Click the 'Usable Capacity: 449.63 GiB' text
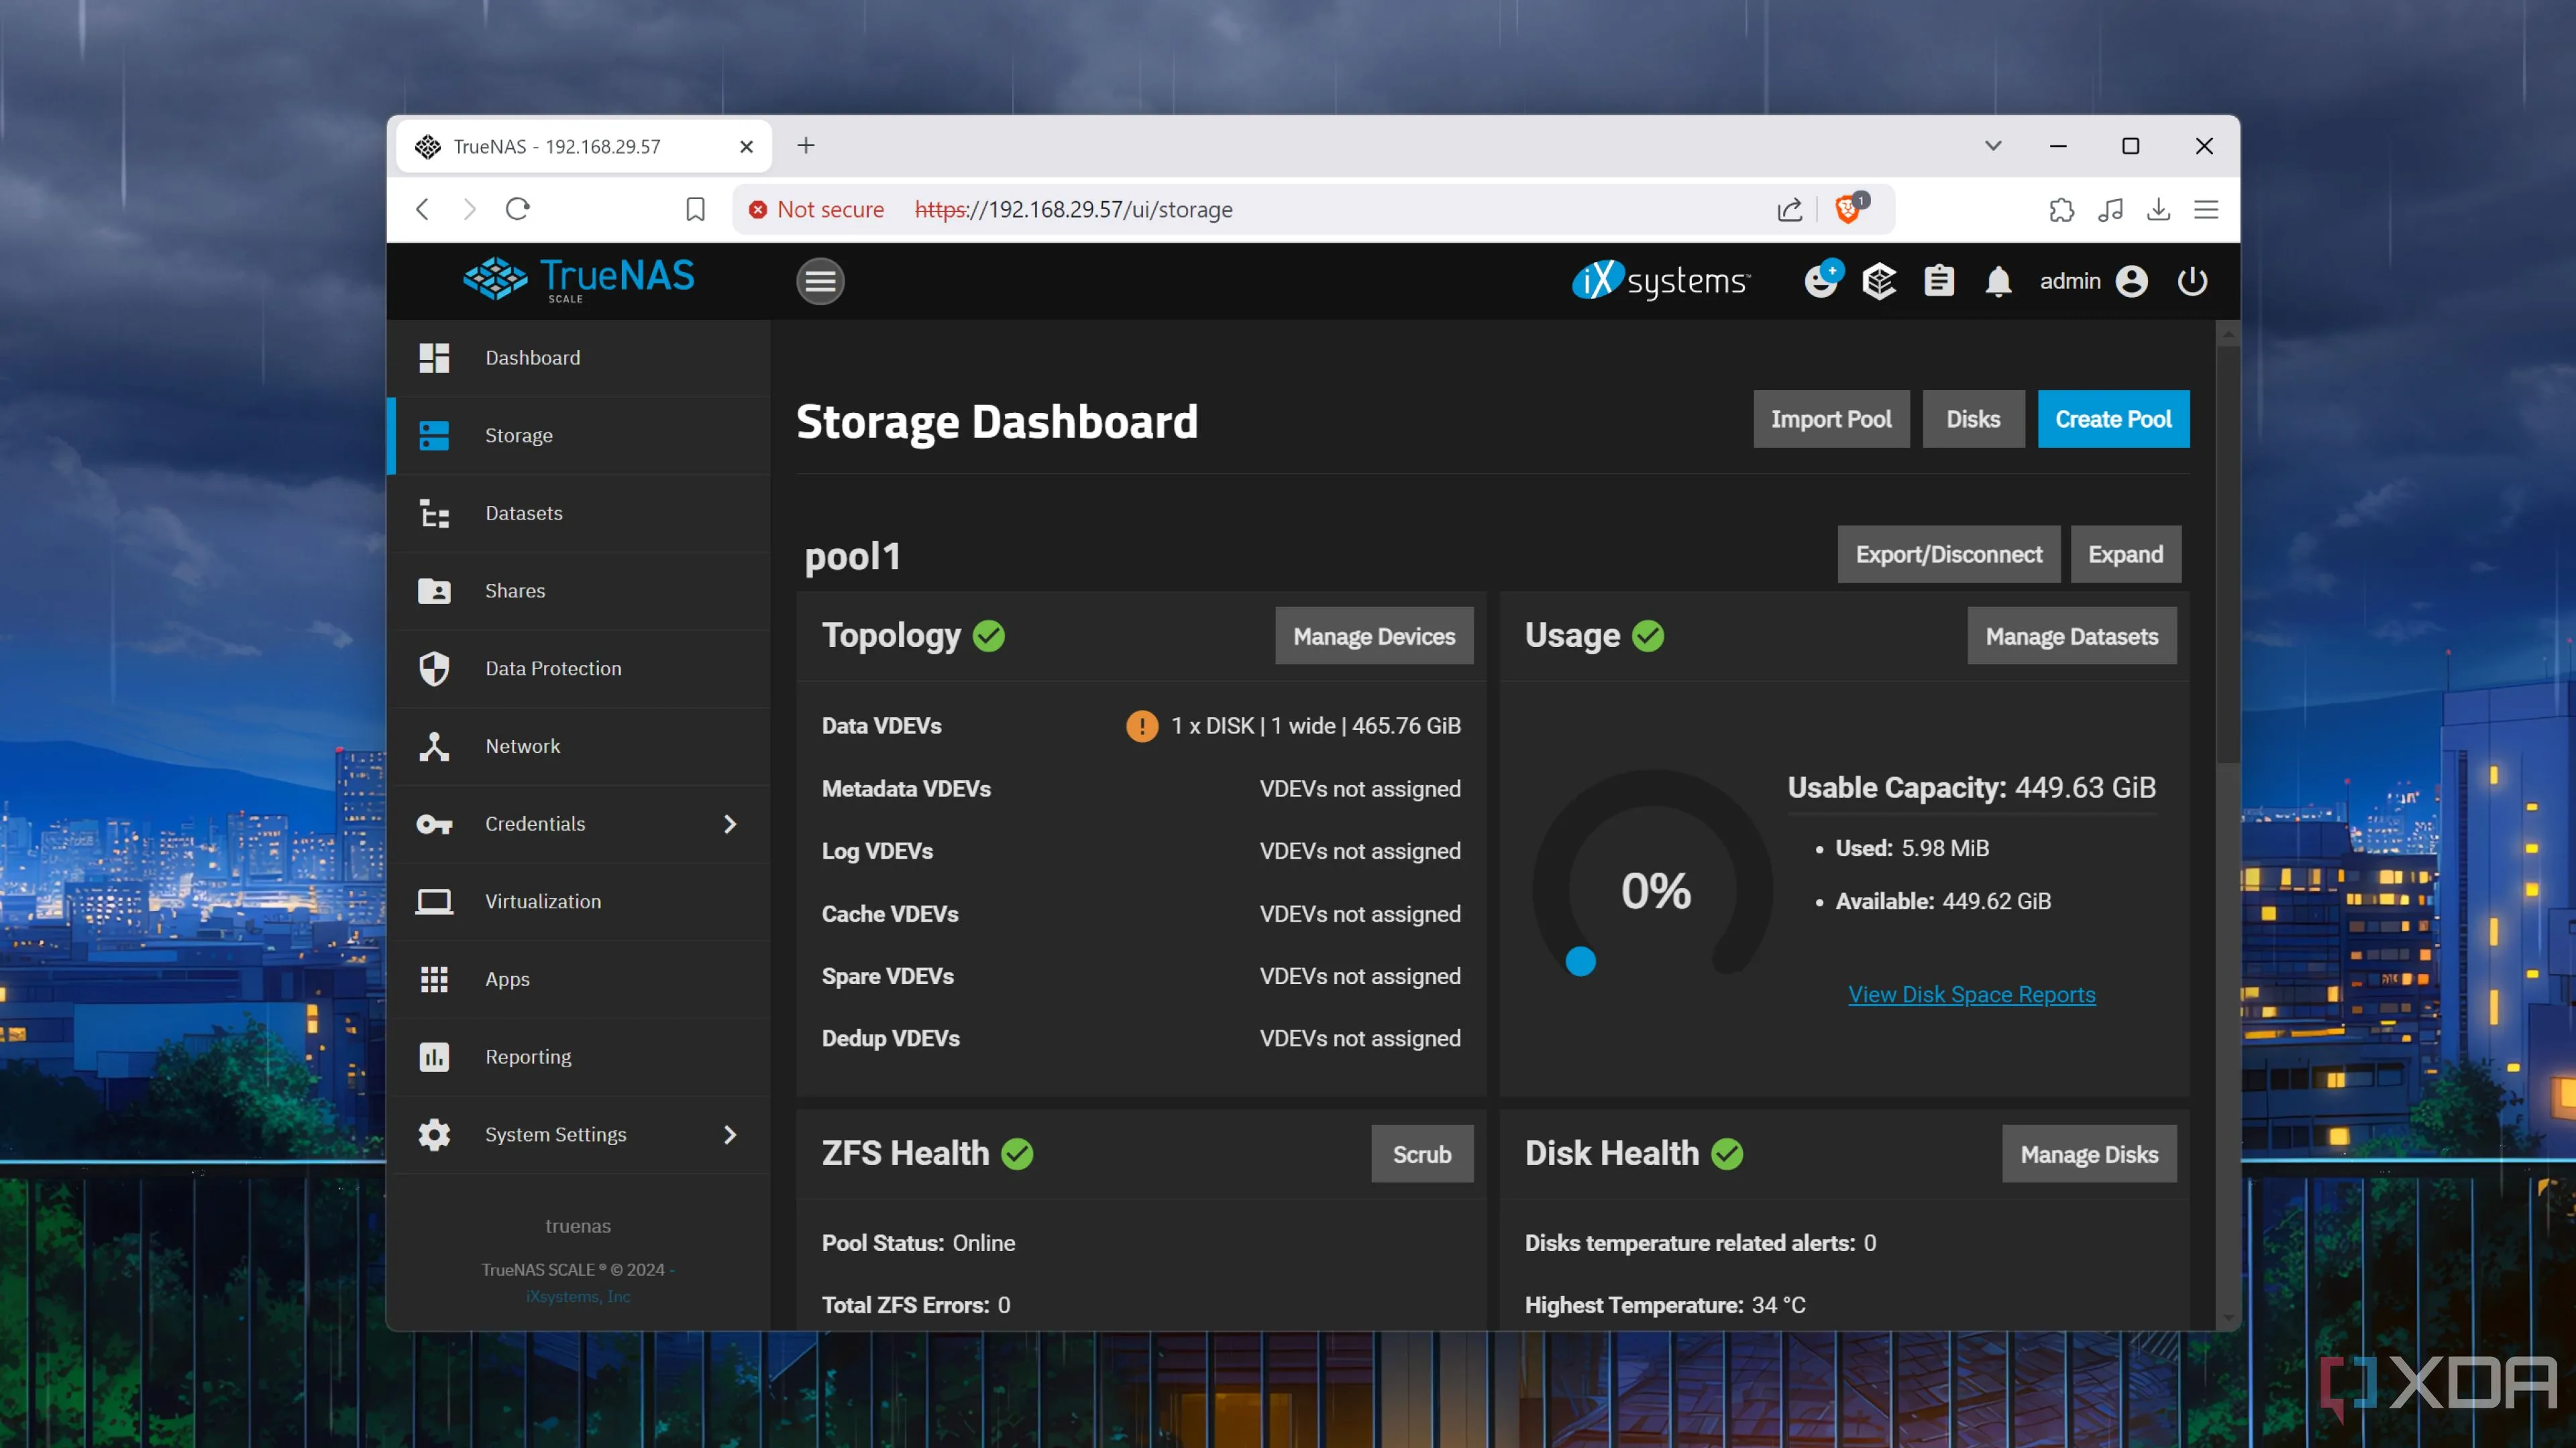2576x1448 pixels. pos(1971,788)
